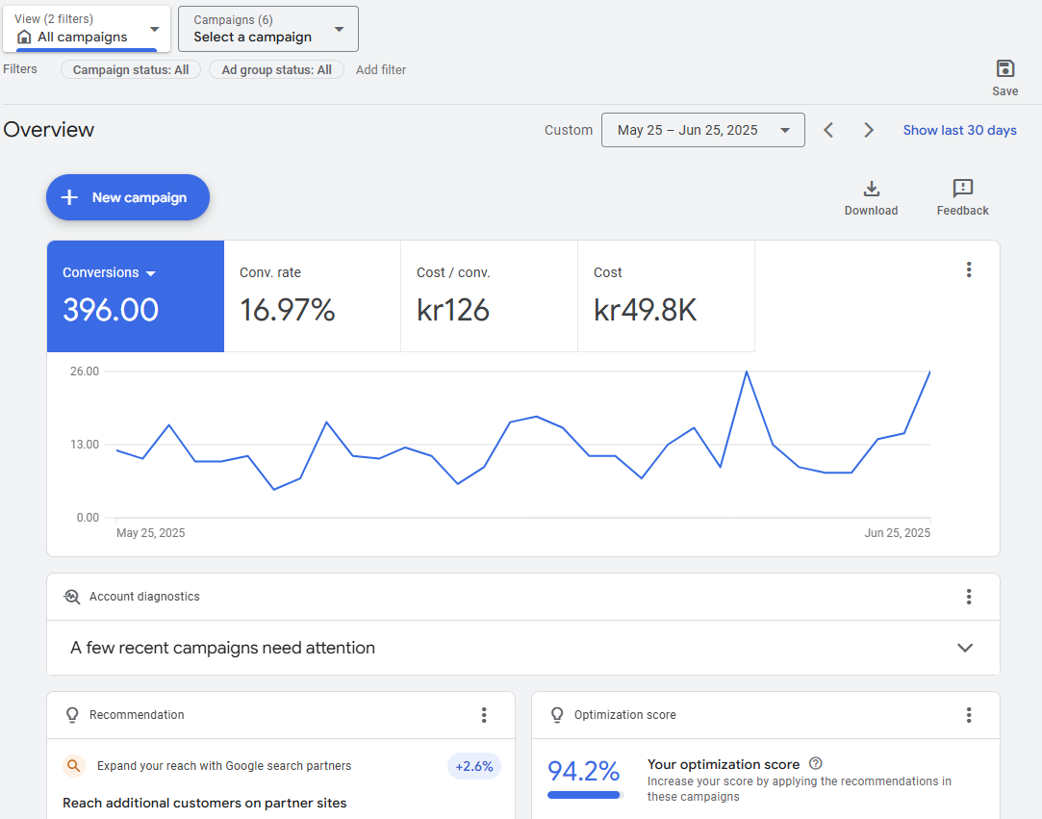Click the search partners magnifier icon
The image size is (1042, 819).
click(74, 766)
